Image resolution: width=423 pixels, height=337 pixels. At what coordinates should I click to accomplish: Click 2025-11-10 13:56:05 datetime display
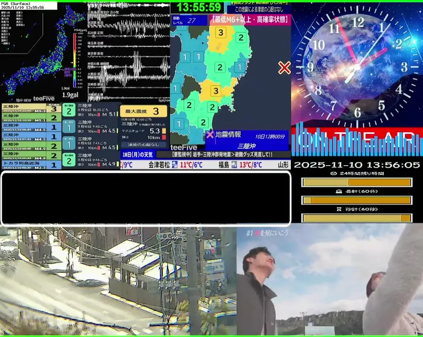pyautogui.click(x=357, y=165)
